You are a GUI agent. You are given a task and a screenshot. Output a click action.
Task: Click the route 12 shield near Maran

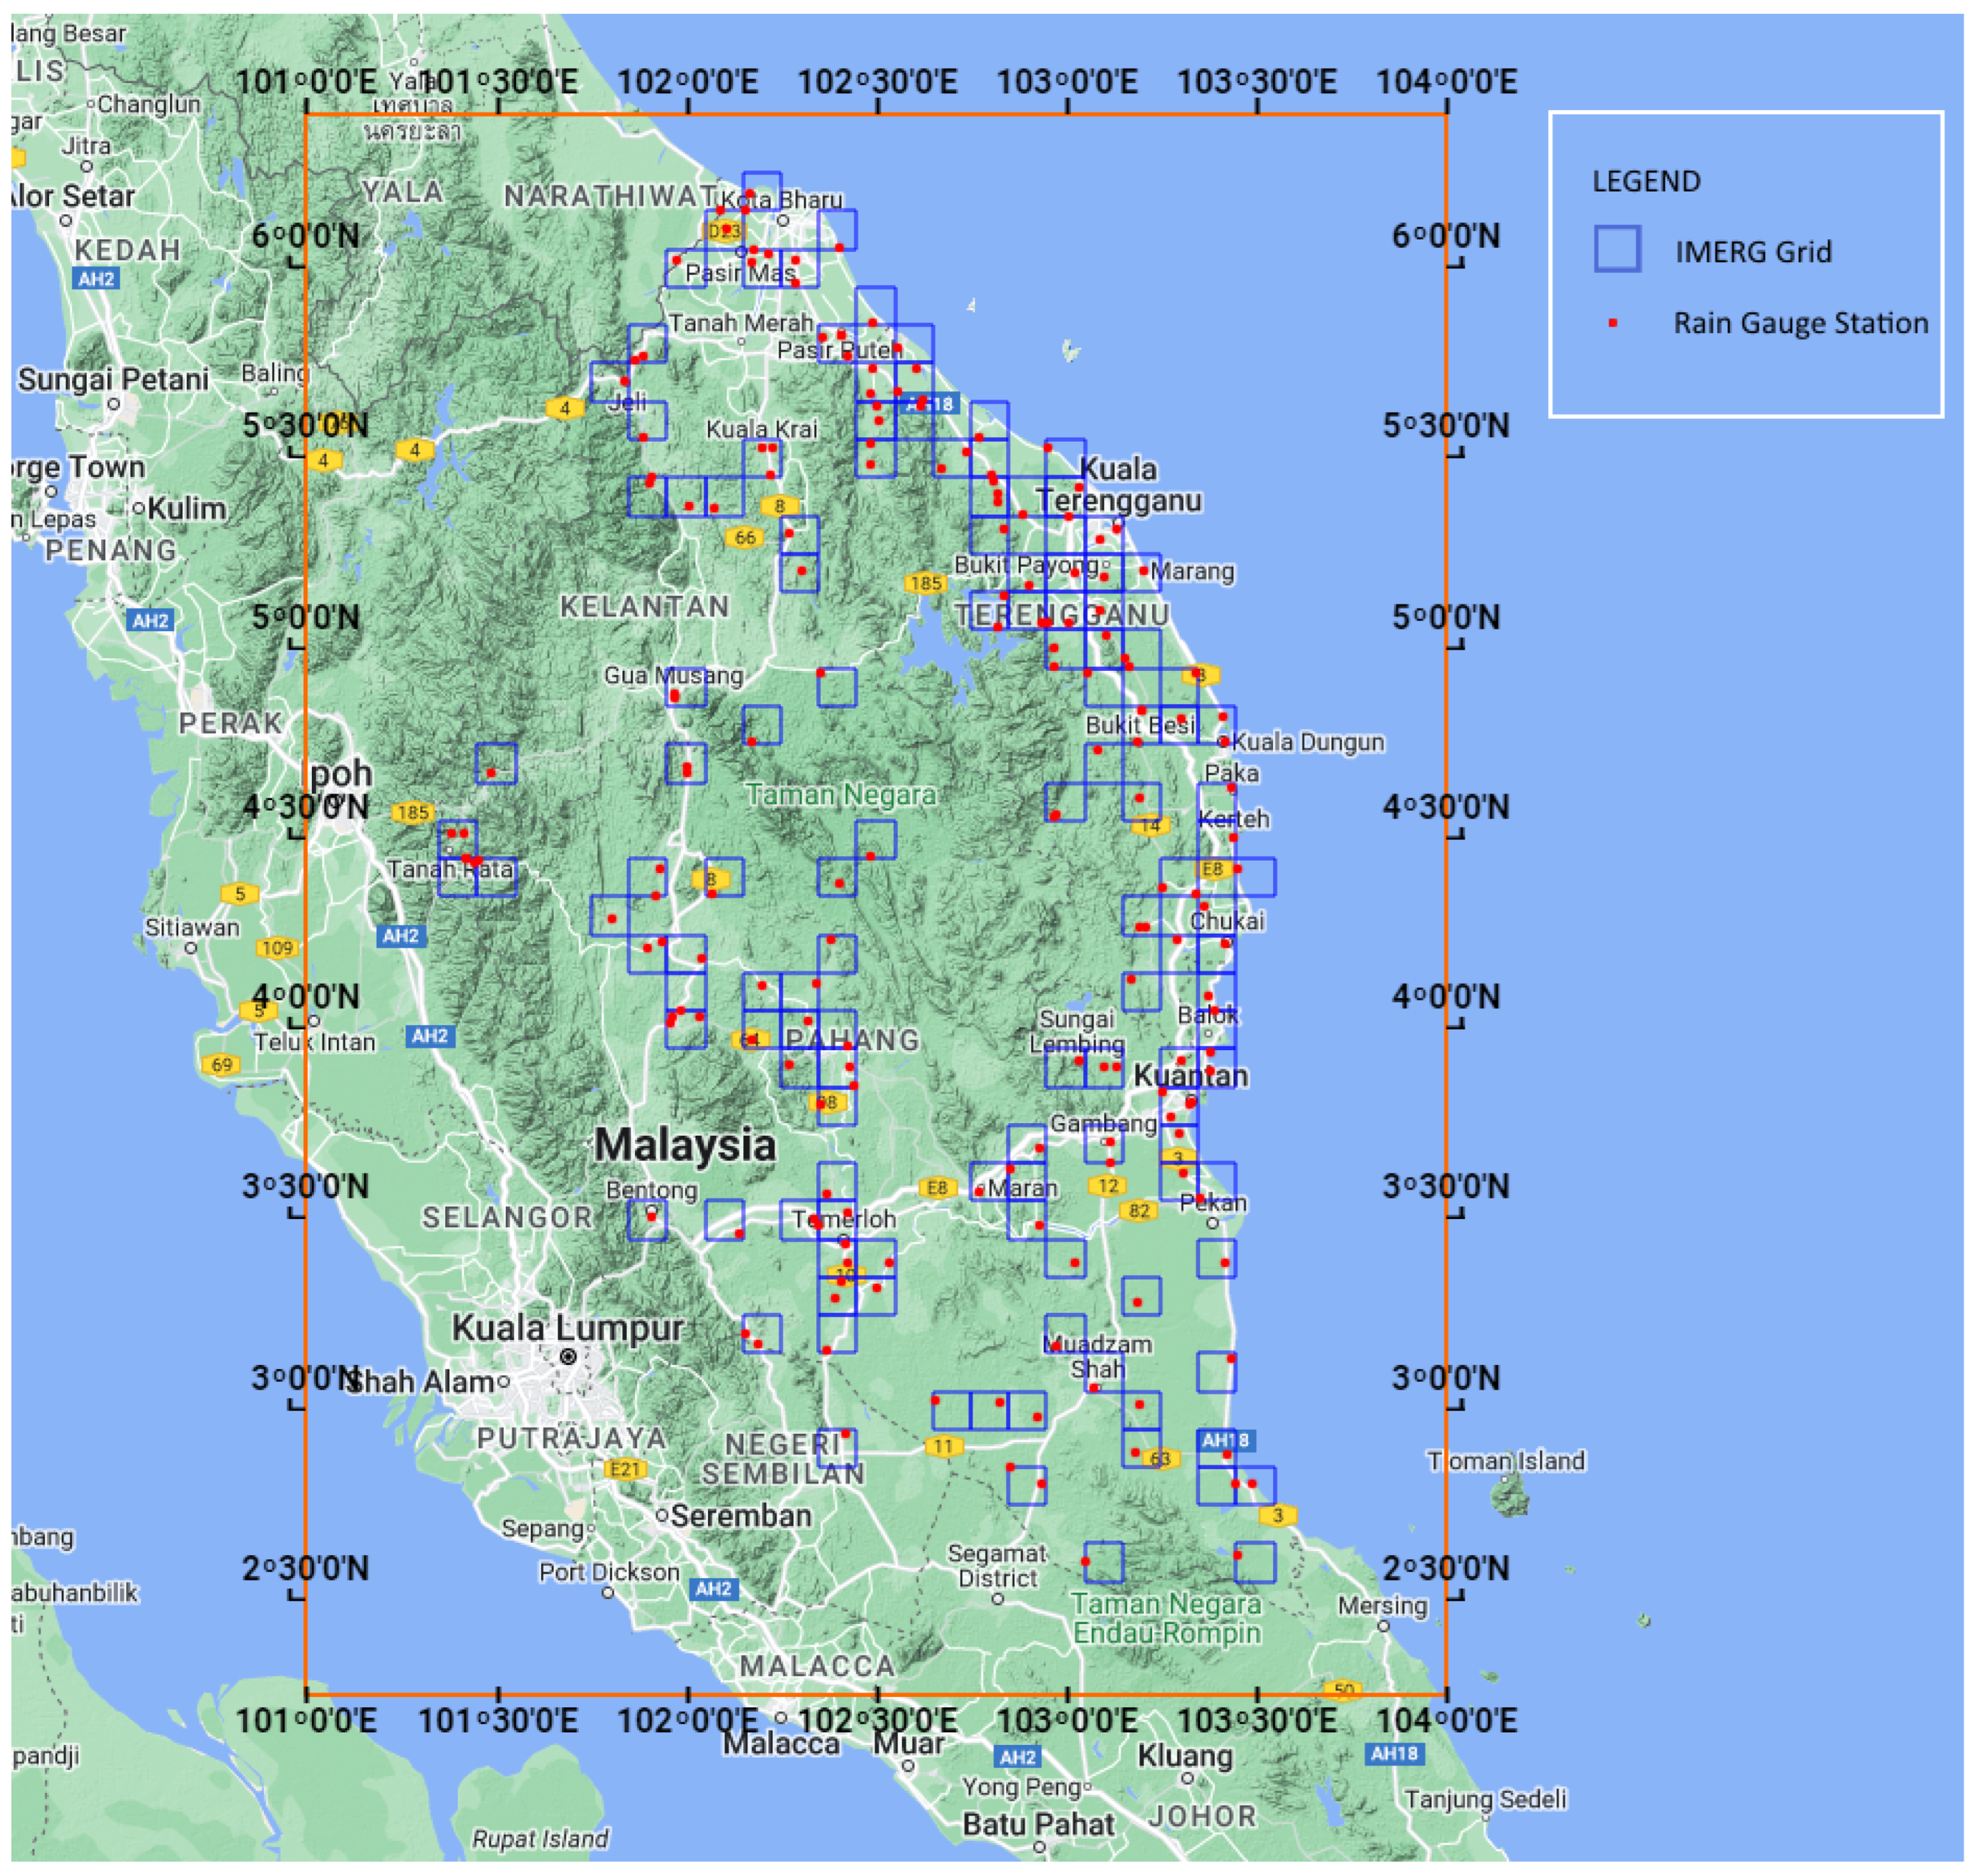(1107, 1186)
